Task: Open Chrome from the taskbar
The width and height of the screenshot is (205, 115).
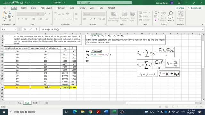Action: point(90,112)
